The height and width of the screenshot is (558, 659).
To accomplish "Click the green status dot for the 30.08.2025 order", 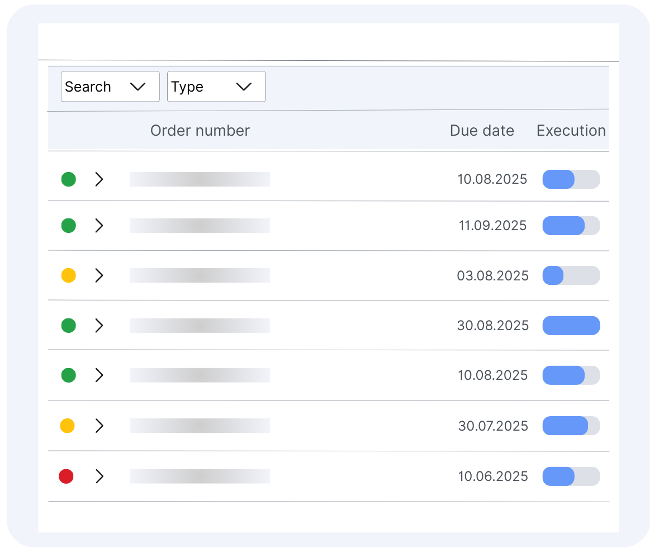I will 68,325.
